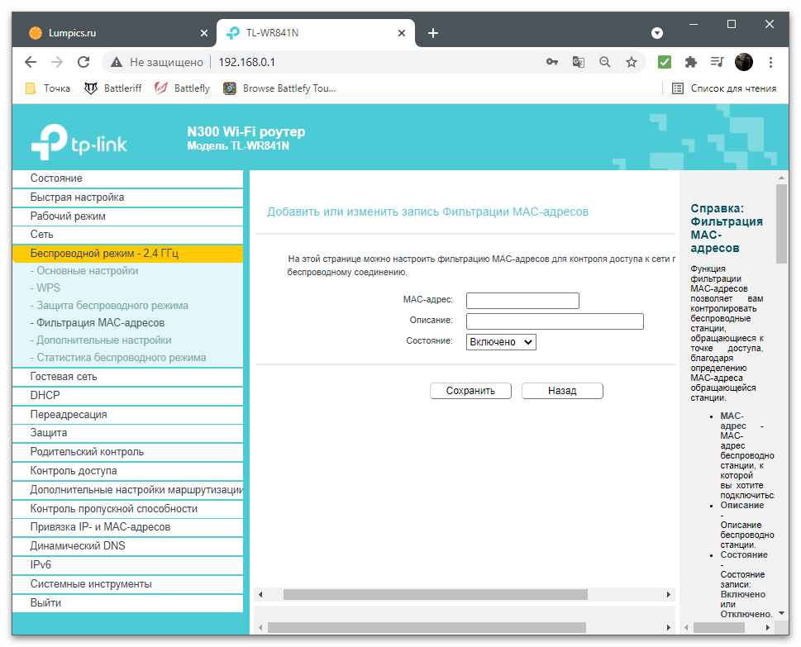Open Контроль доступа menu
Viewport: 801px width, 647px height.
click(127, 470)
